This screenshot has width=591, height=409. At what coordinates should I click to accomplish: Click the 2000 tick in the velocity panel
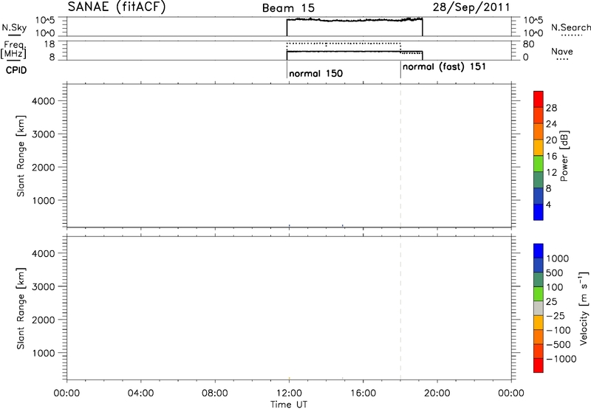44,320
